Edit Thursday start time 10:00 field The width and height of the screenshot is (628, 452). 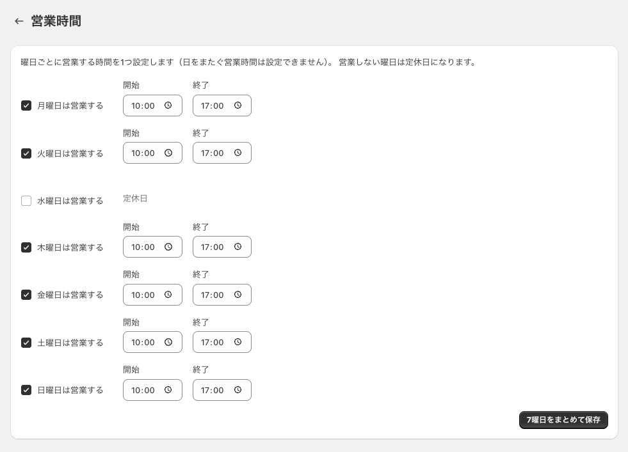coord(152,247)
